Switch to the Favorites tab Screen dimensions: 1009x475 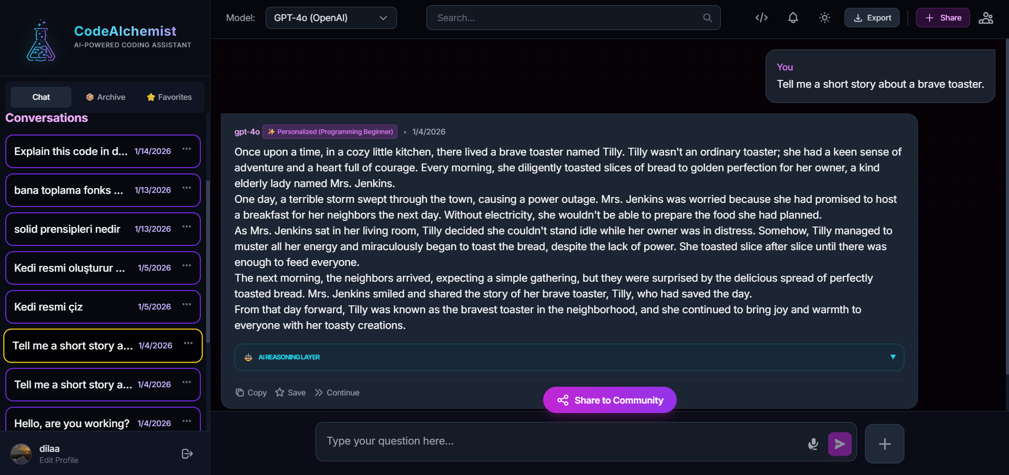pyautogui.click(x=169, y=97)
